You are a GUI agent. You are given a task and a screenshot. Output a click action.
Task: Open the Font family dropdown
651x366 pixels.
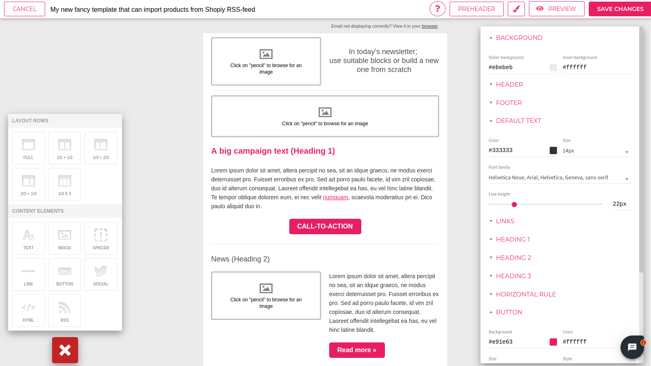pyautogui.click(x=559, y=178)
